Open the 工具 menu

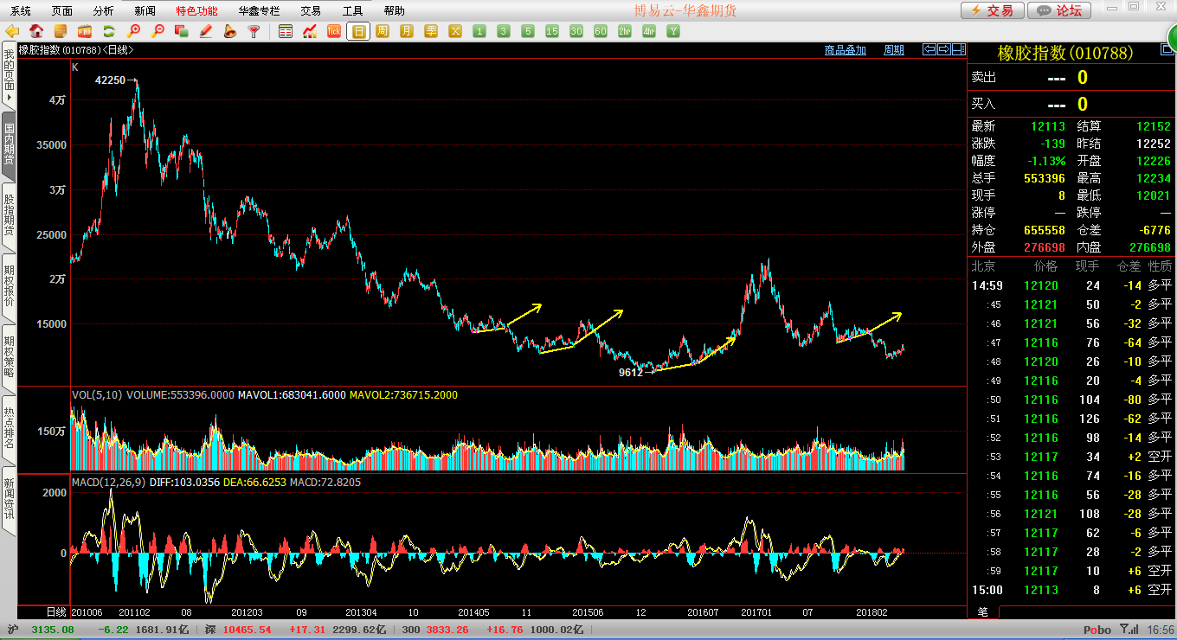[x=352, y=10]
